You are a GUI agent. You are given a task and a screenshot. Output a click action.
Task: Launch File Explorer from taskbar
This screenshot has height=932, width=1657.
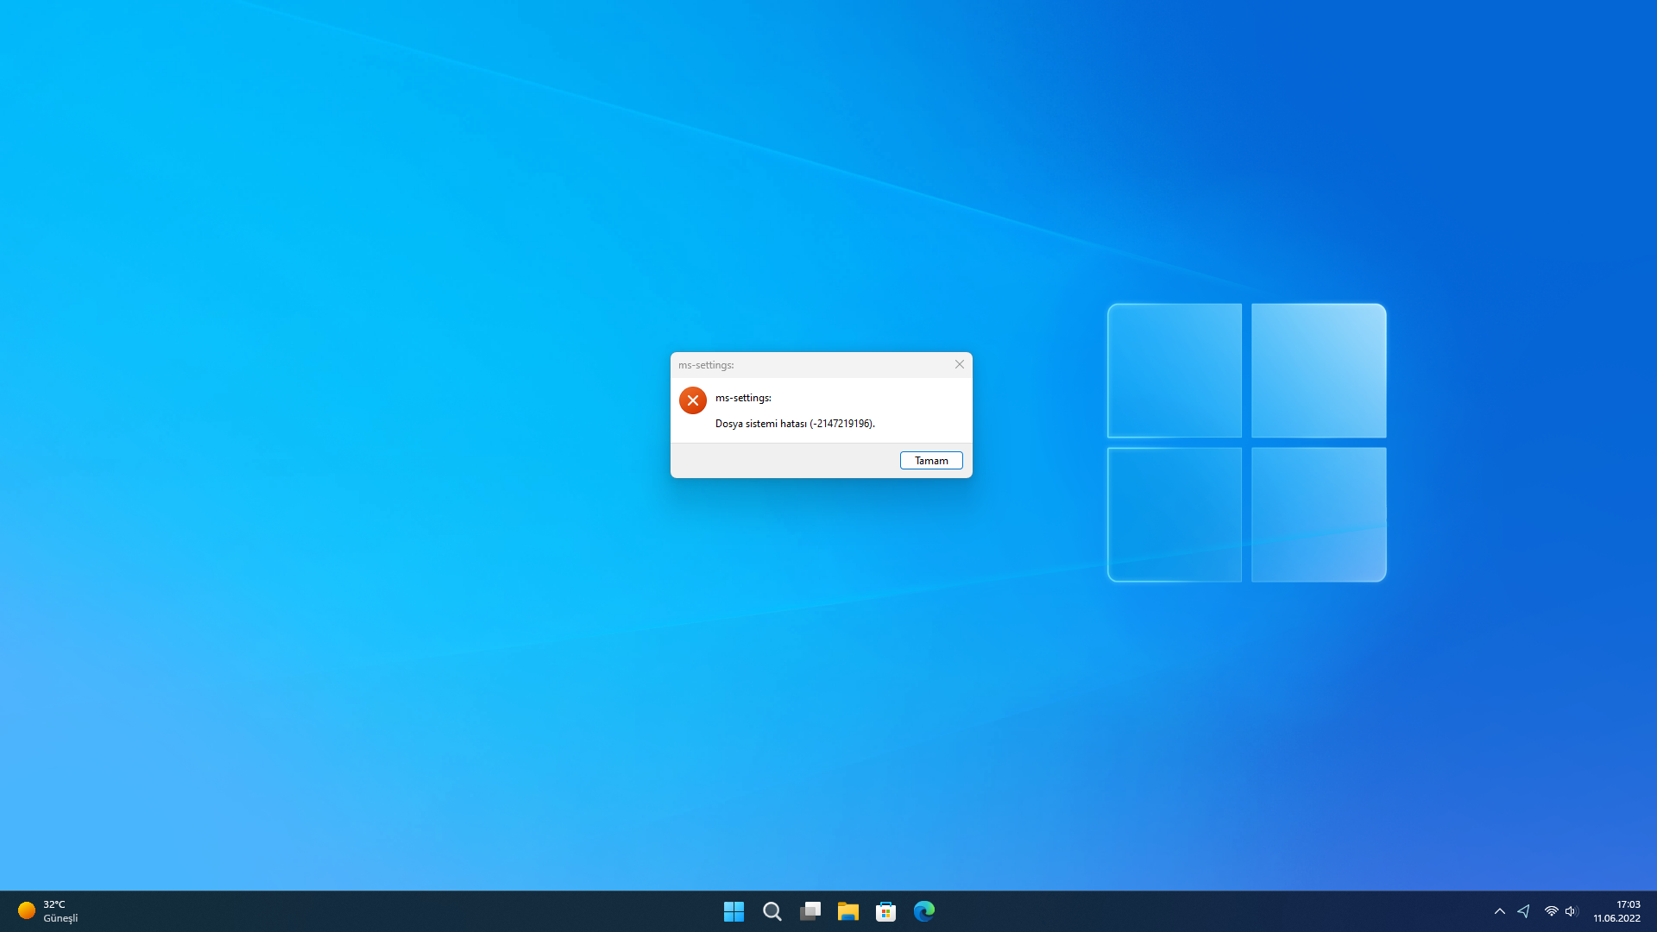[x=847, y=911]
